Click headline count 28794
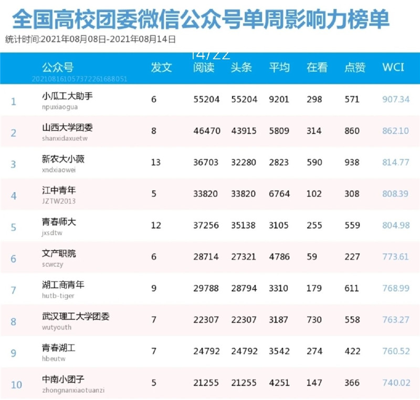 [x=244, y=288]
